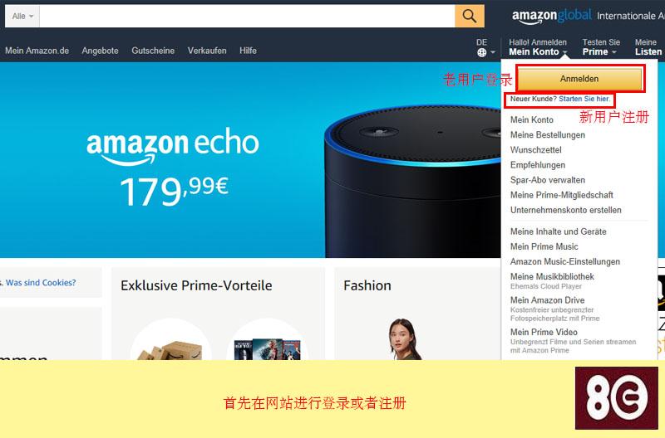Click the 8G logo badge
The width and height of the screenshot is (665, 438).
point(616,398)
